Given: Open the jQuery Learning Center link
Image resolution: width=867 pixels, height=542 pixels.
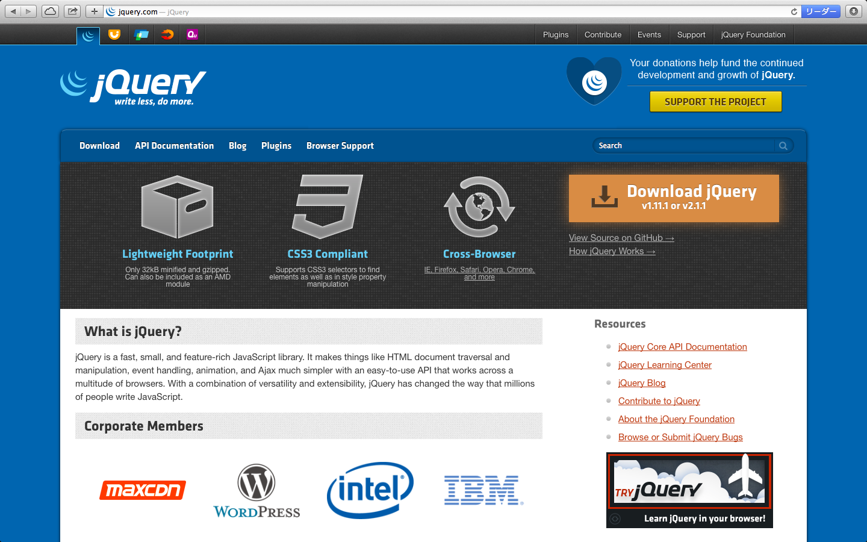Looking at the screenshot, I should 665,365.
